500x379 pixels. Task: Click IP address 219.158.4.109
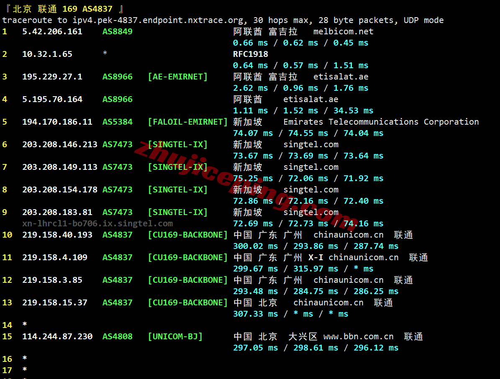pos(55,257)
